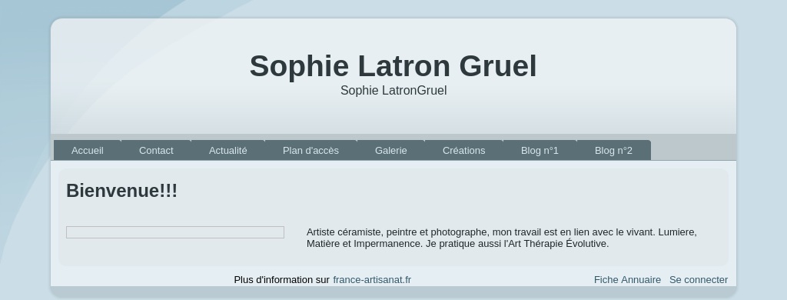Viewport: 787px width, 300px height.
Task: Click the words 'Artiste céramiste' in description
Action: (340, 232)
